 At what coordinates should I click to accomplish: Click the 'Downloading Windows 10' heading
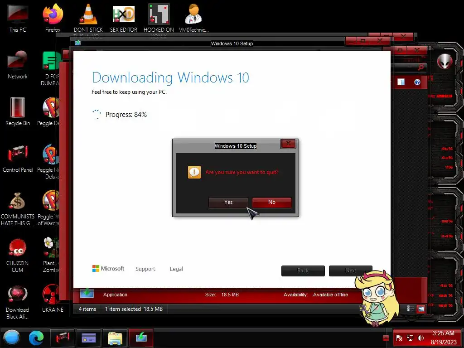[170, 77]
